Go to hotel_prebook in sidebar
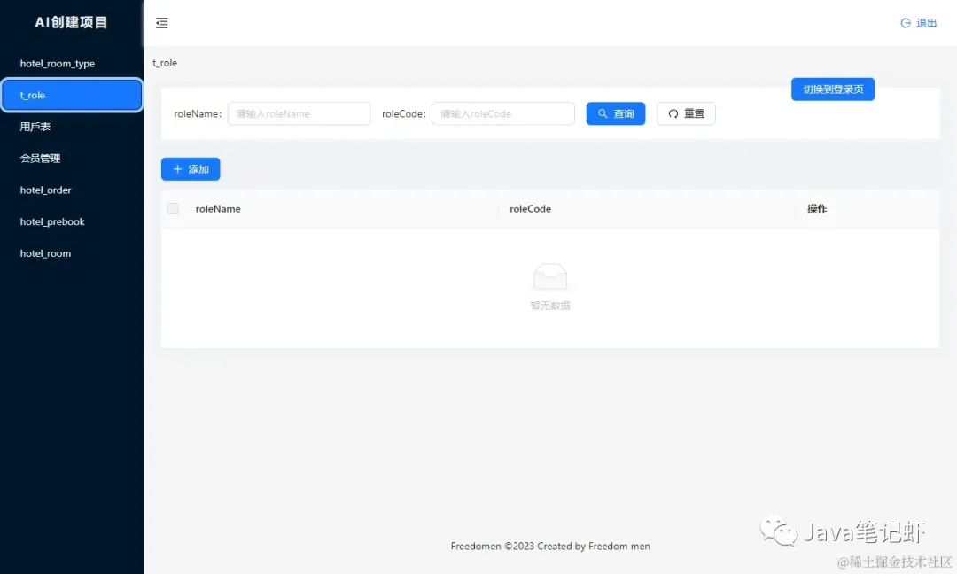This screenshot has height=574, width=957. click(x=72, y=222)
